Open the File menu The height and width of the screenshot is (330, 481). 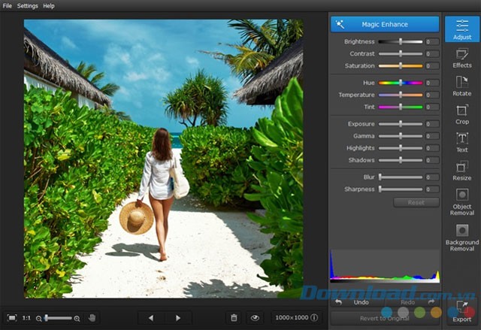pyautogui.click(x=7, y=5)
